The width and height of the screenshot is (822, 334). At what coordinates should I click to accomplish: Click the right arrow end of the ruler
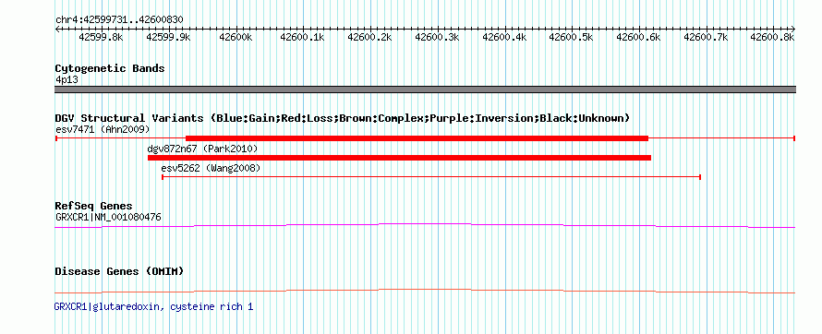(792, 30)
